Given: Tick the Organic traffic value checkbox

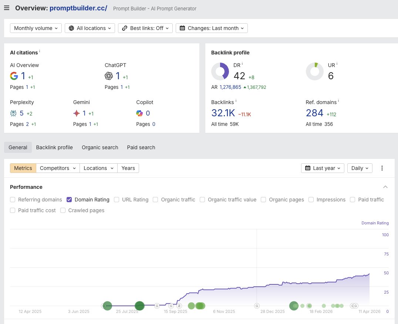Looking at the screenshot, I should (202, 200).
